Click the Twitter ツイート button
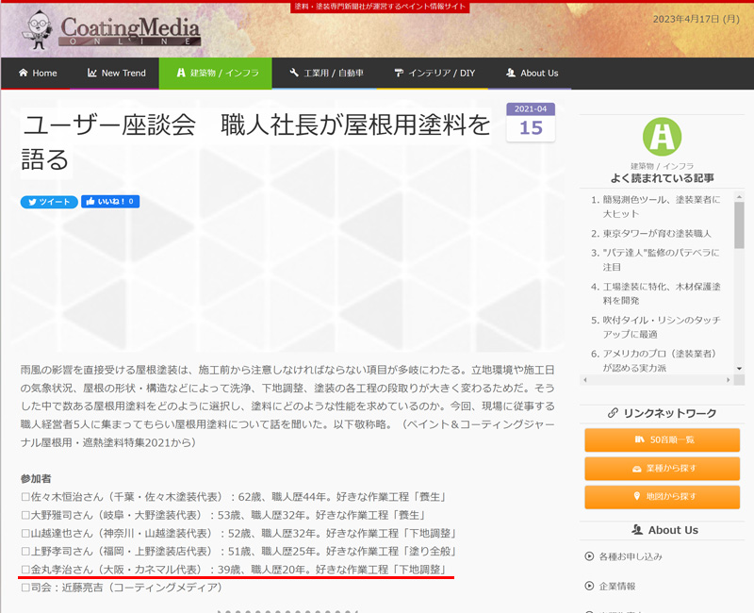The image size is (754, 613). 48,202
